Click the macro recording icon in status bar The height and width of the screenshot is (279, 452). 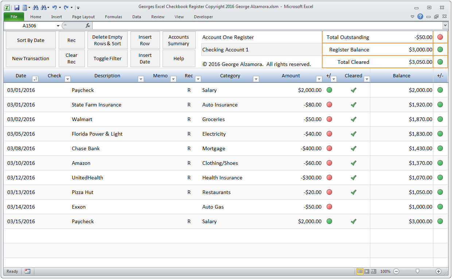click(x=27, y=271)
